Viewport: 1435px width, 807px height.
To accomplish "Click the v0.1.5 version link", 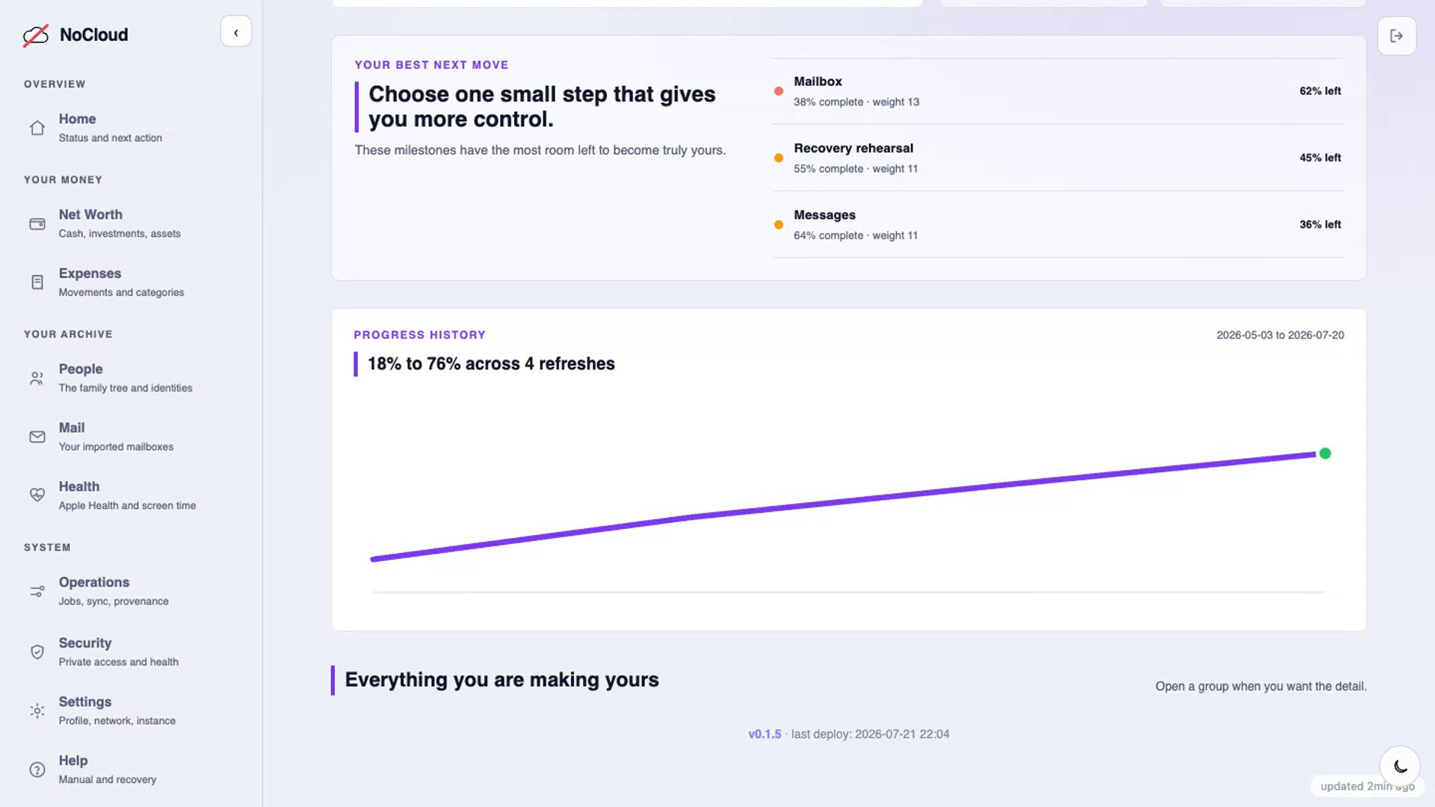I will click(x=765, y=734).
